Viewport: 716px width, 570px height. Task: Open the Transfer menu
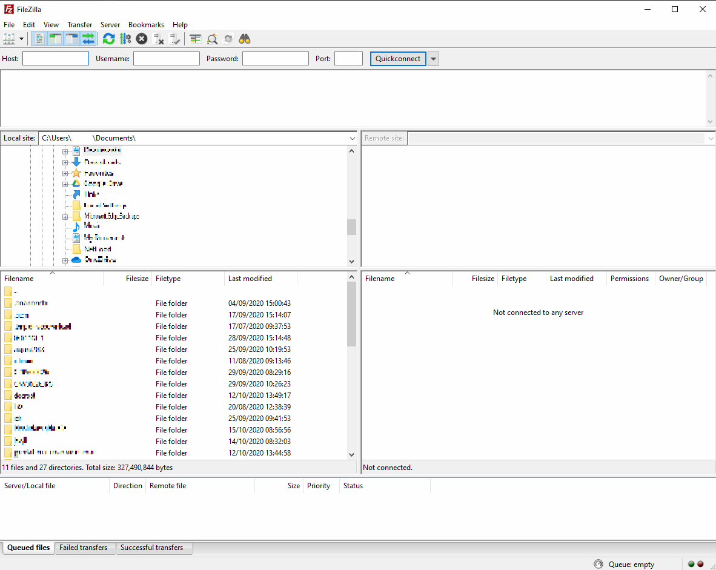79,25
